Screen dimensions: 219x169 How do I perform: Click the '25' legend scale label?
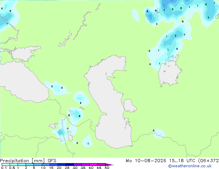(x=67, y=168)
